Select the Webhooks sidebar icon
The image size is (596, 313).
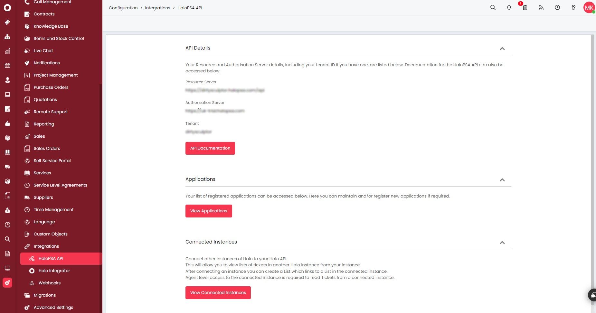click(x=32, y=283)
